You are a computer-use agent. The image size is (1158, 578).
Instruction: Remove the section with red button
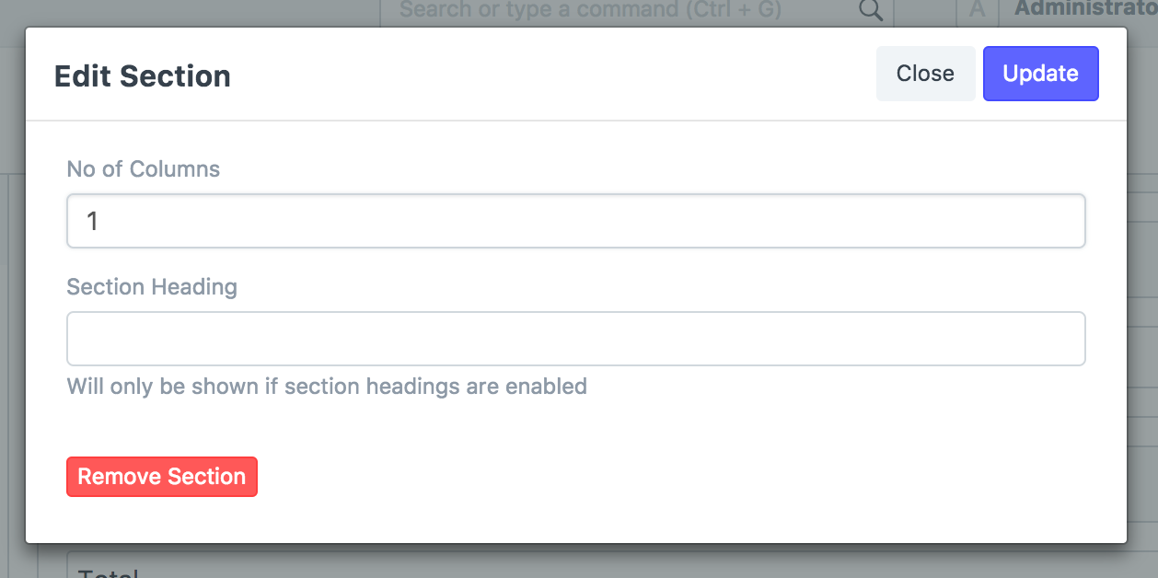coord(162,477)
